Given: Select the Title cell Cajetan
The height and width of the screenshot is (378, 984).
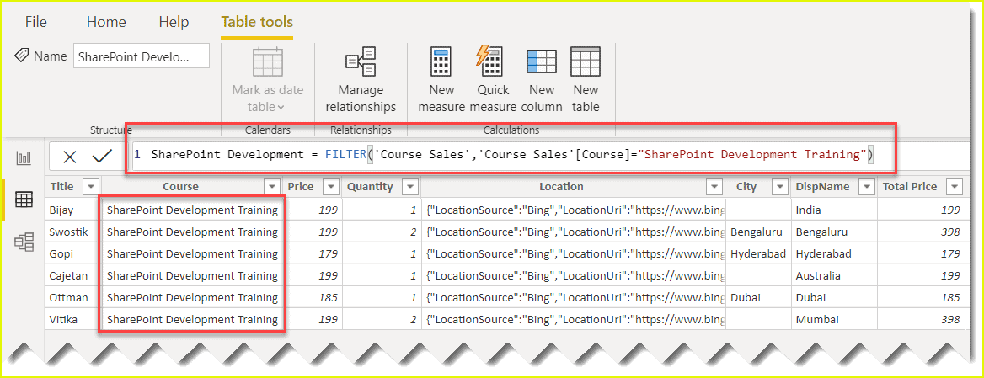Looking at the screenshot, I should point(72,276).
